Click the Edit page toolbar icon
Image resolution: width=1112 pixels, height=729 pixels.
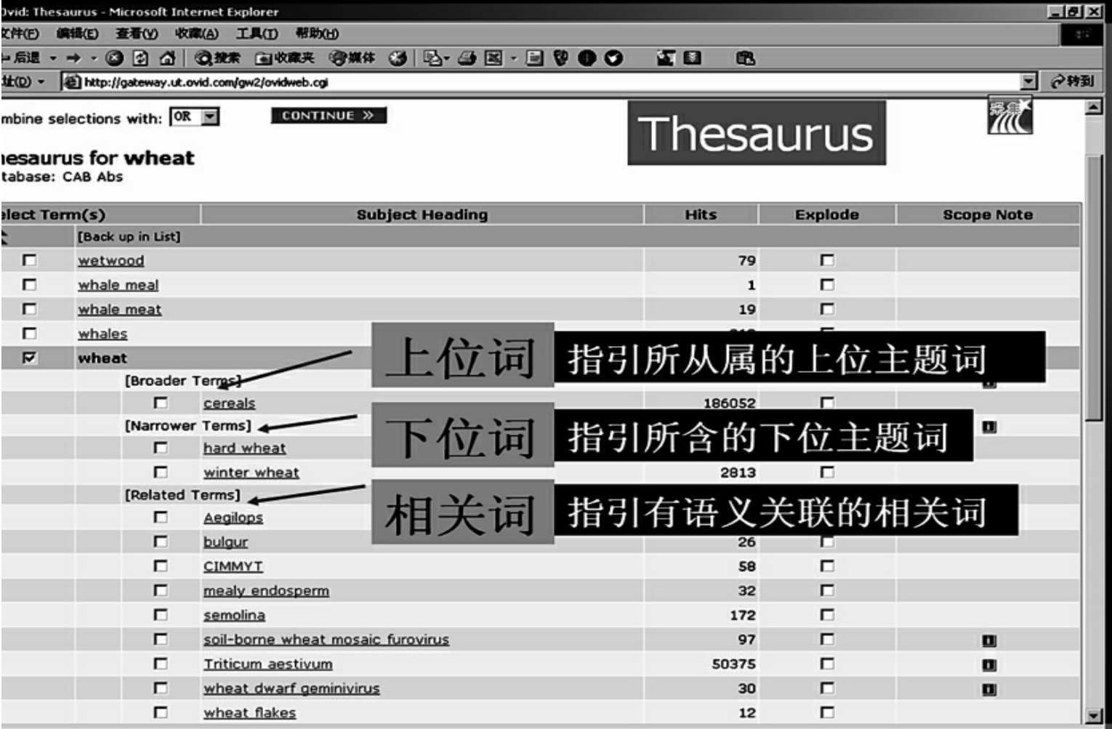(493, 58)
